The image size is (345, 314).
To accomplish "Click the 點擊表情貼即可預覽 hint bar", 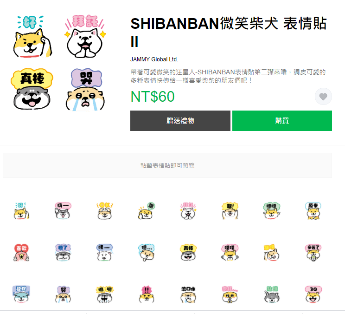I will click(167, 165).
